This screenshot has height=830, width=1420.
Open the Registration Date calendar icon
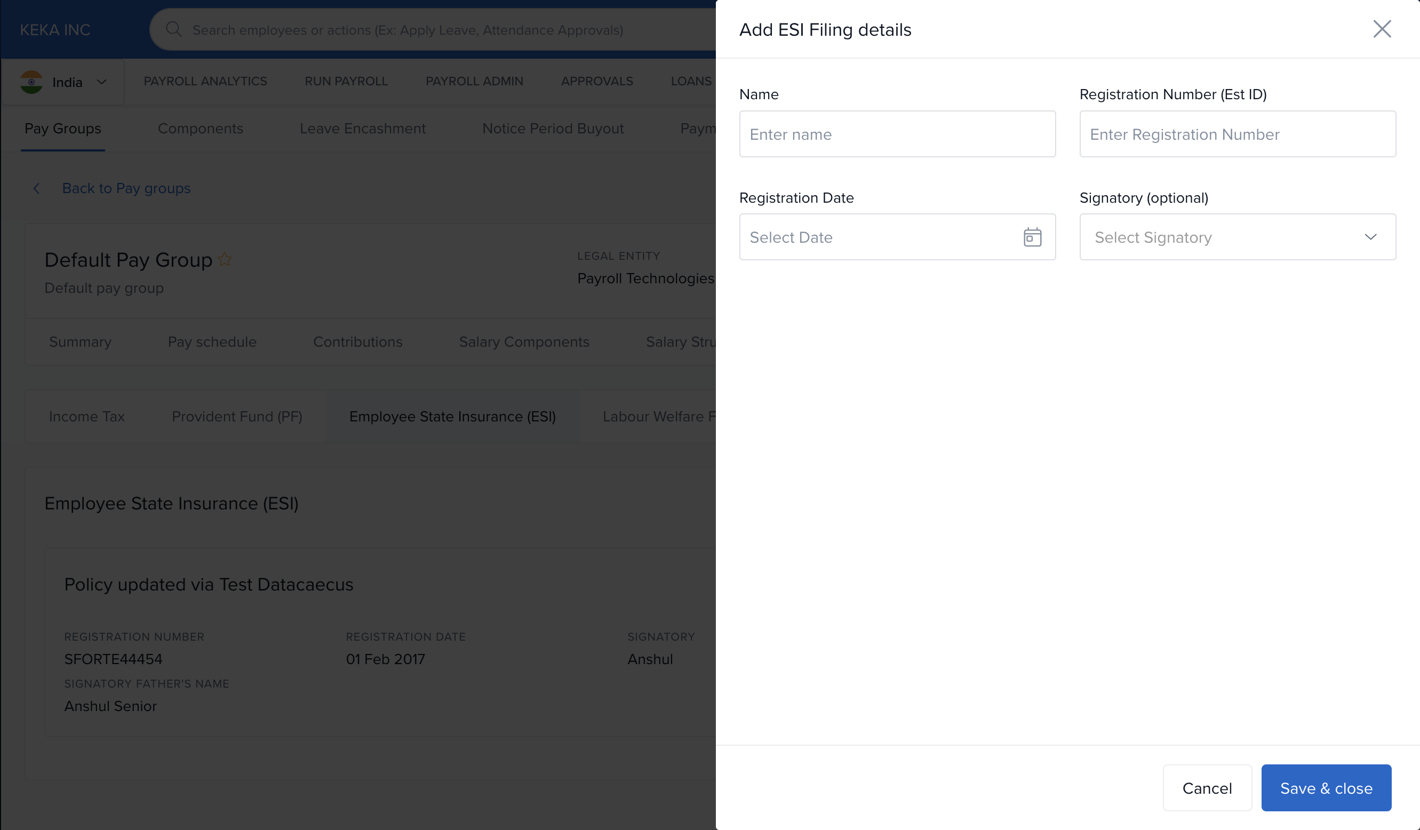tap(1032, 237)
